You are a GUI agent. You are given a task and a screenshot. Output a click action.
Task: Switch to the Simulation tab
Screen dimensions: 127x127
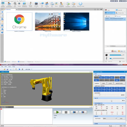pyautogui.click(x=4, y=72)
